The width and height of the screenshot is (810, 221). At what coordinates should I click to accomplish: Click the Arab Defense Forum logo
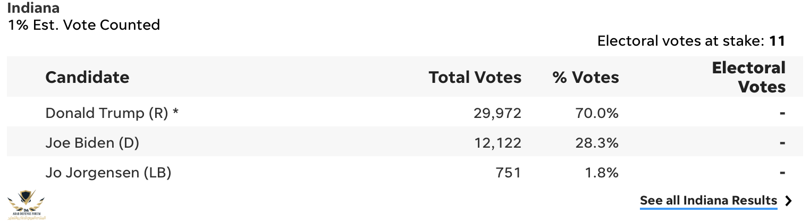[x=27, y=205]
